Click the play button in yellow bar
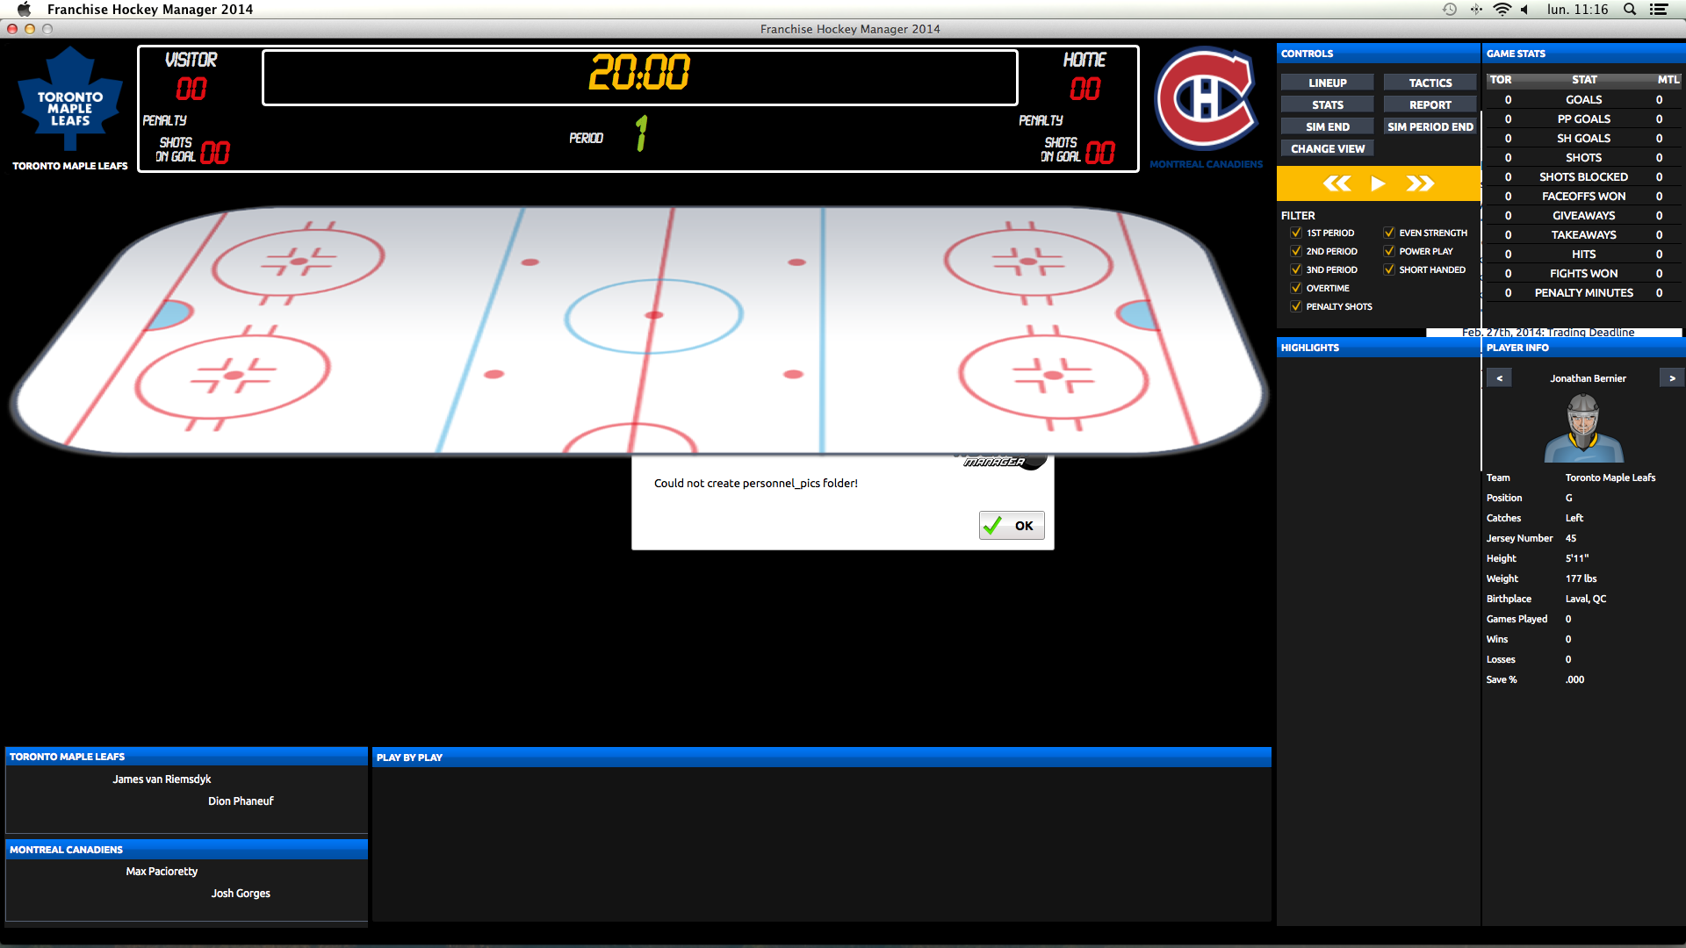 tap(1378, 183)
